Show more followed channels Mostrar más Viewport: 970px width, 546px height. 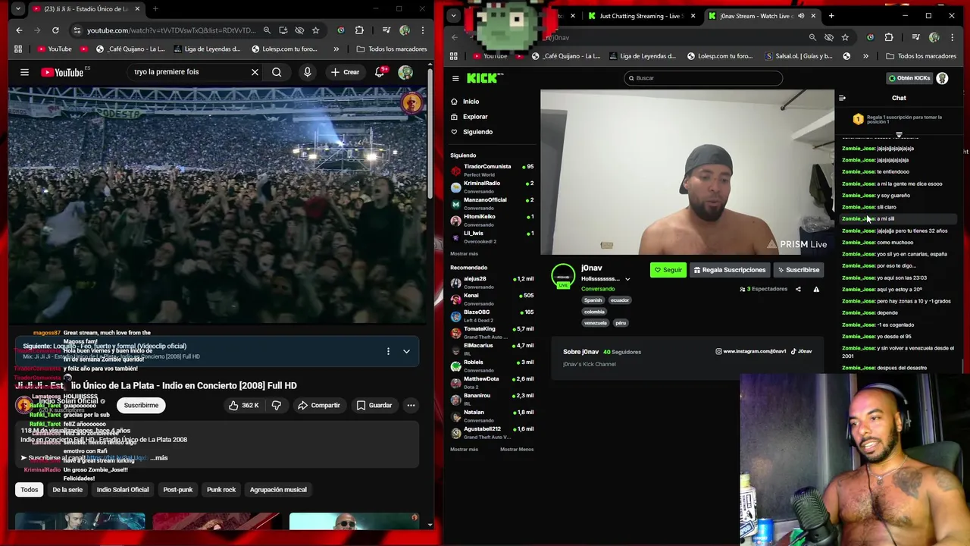(x=464, y=254)
